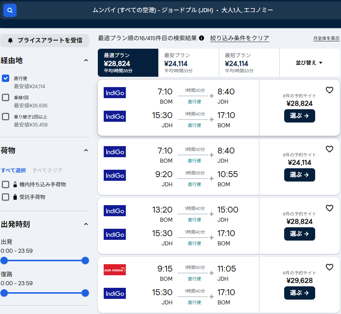Viewport: 341px width, 314px height.
Task: Click the search magnifier icon button
Action: [x=10, y=10]
